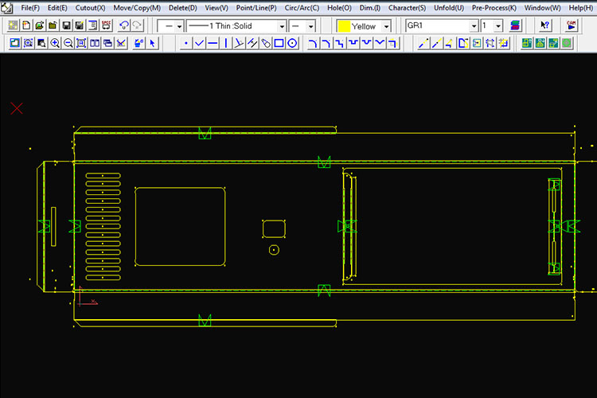Select the circle drawing tool
This screenshot has height=398, width=597.
coord(292,43)
